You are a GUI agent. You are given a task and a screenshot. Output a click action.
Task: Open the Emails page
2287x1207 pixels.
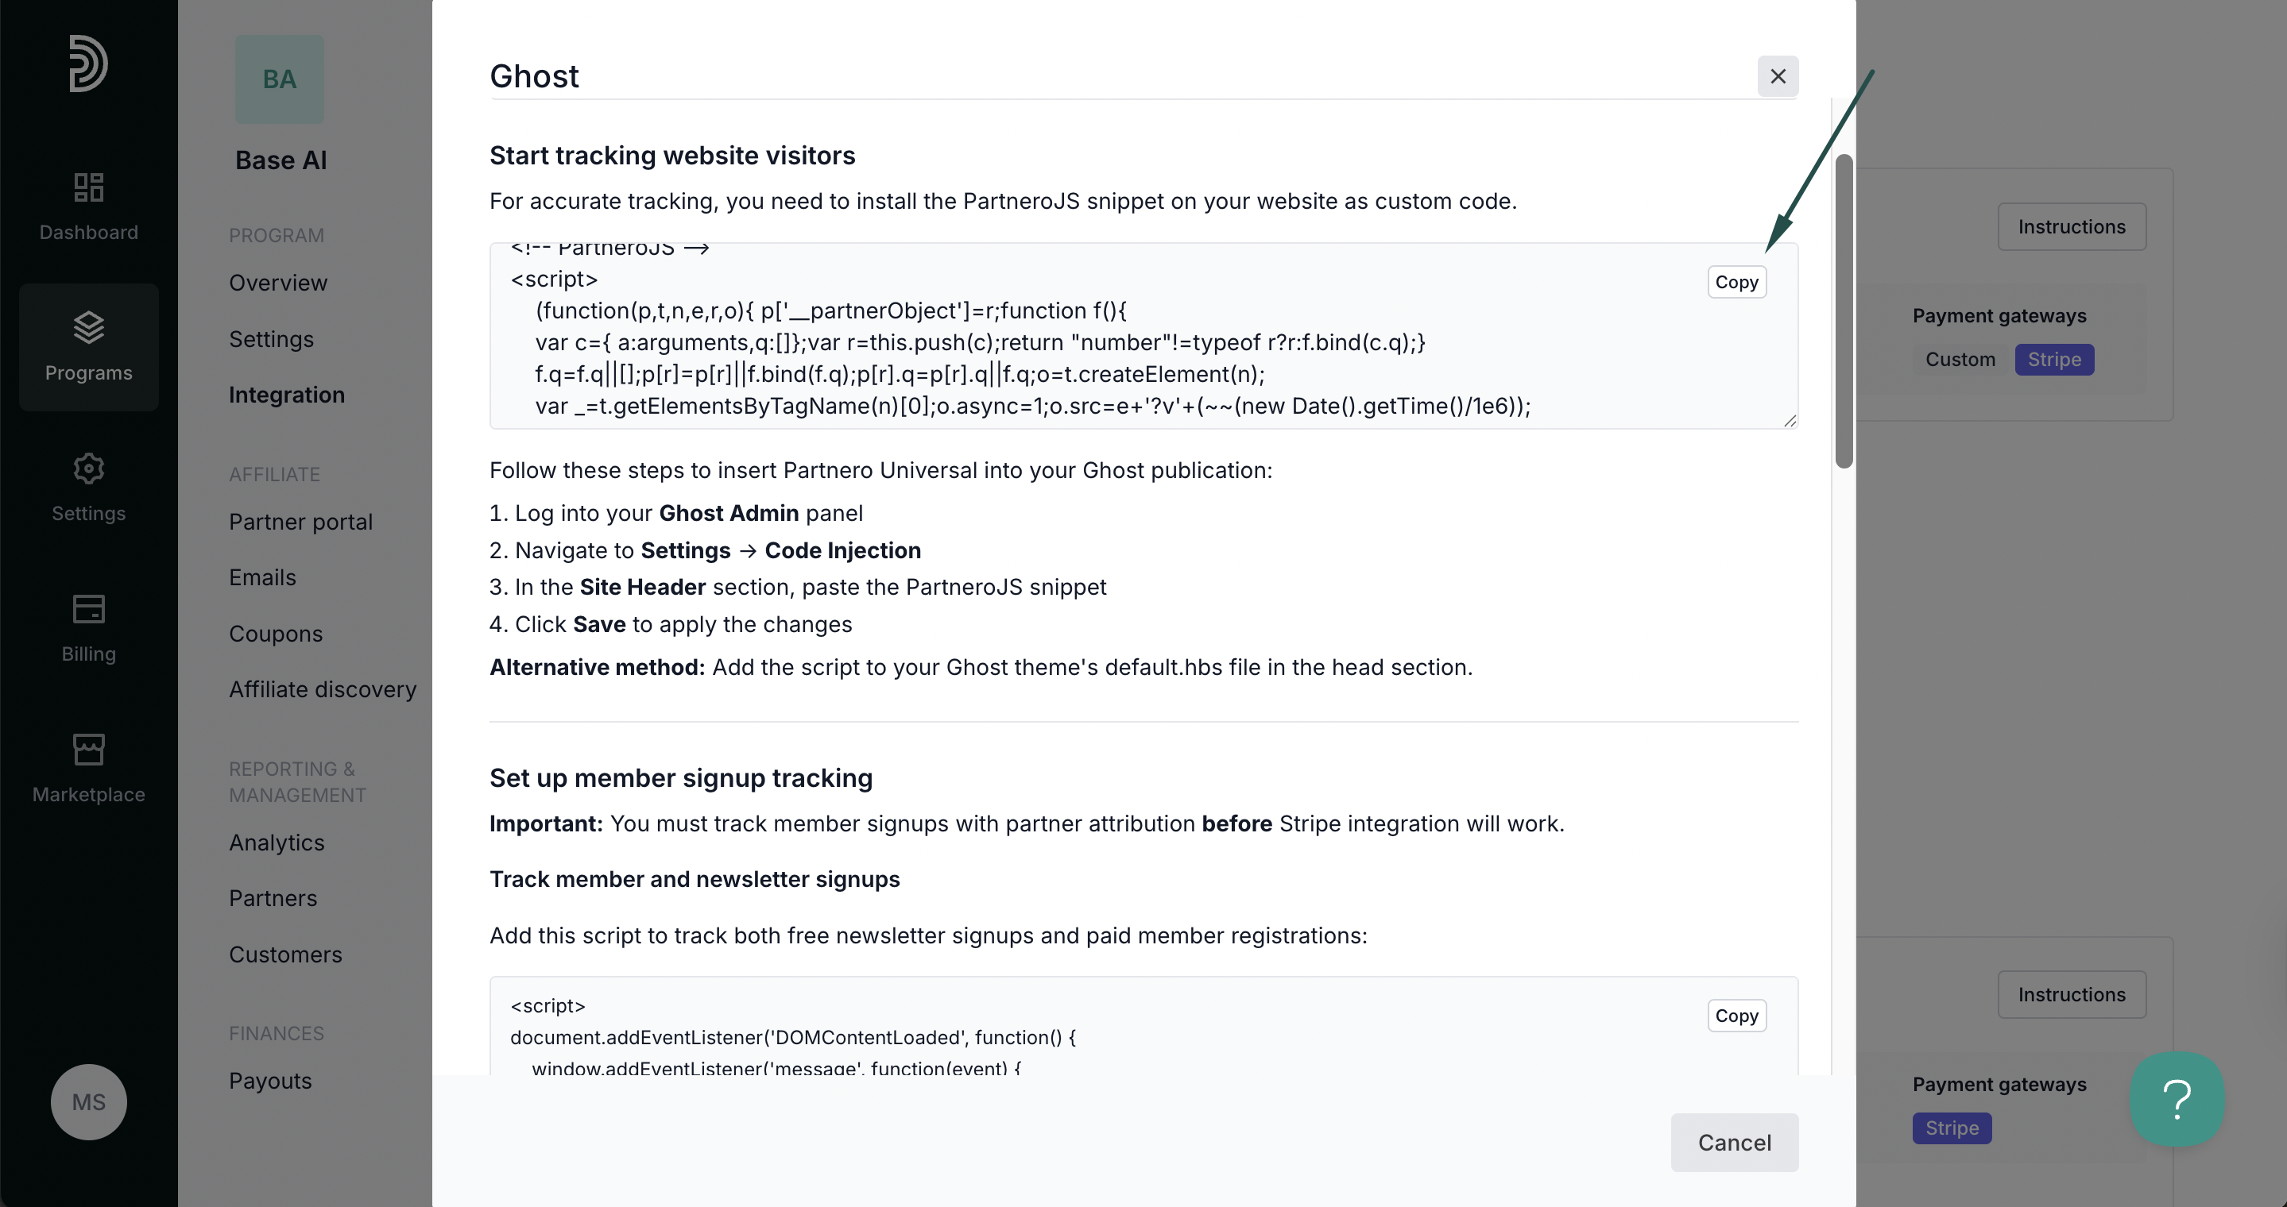263,577
